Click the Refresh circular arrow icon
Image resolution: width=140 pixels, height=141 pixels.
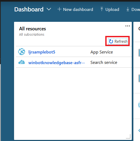point(111,42)
